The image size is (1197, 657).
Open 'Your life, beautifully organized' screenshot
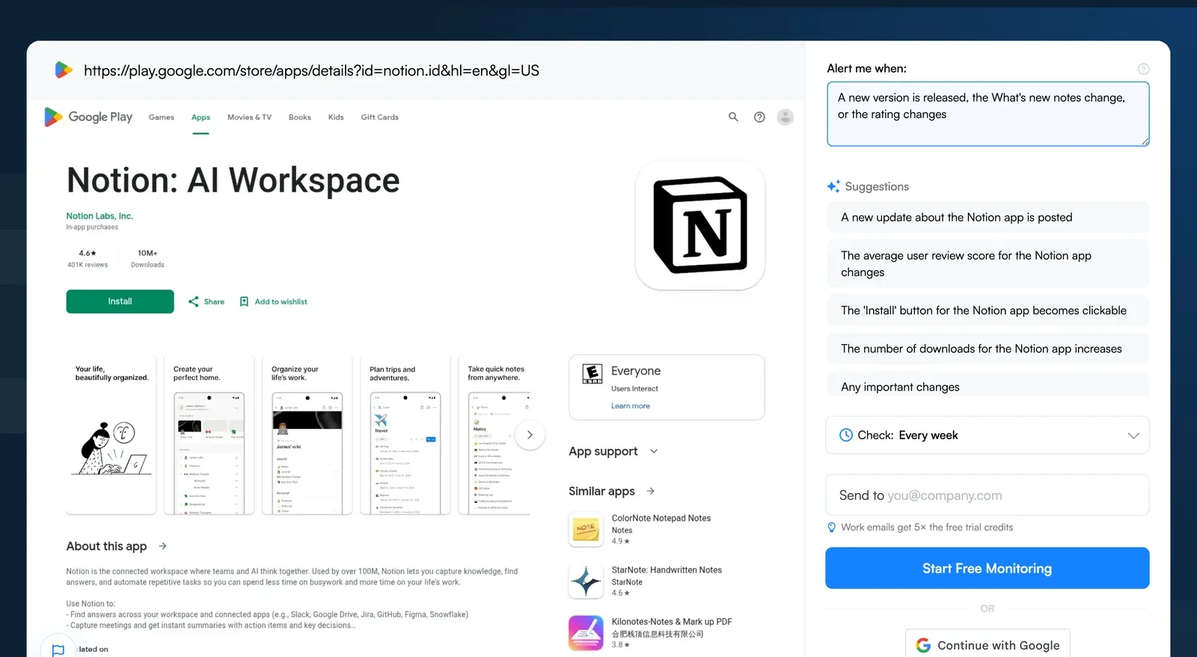coord(111,436)
